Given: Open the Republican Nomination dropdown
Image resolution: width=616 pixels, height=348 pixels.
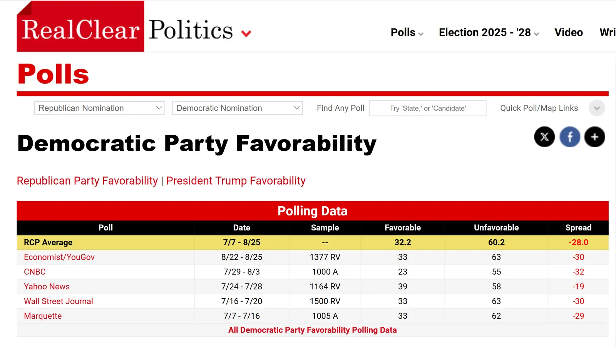Looking at the screenshot, I should [x=100, y=108].
